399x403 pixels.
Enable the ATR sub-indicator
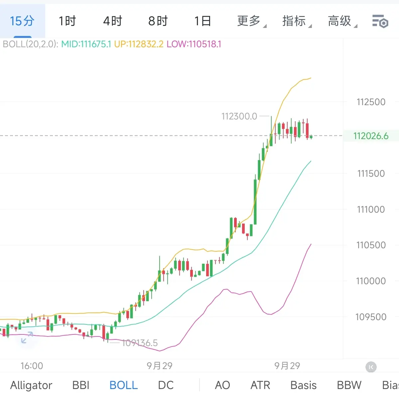tap(260, 385)
